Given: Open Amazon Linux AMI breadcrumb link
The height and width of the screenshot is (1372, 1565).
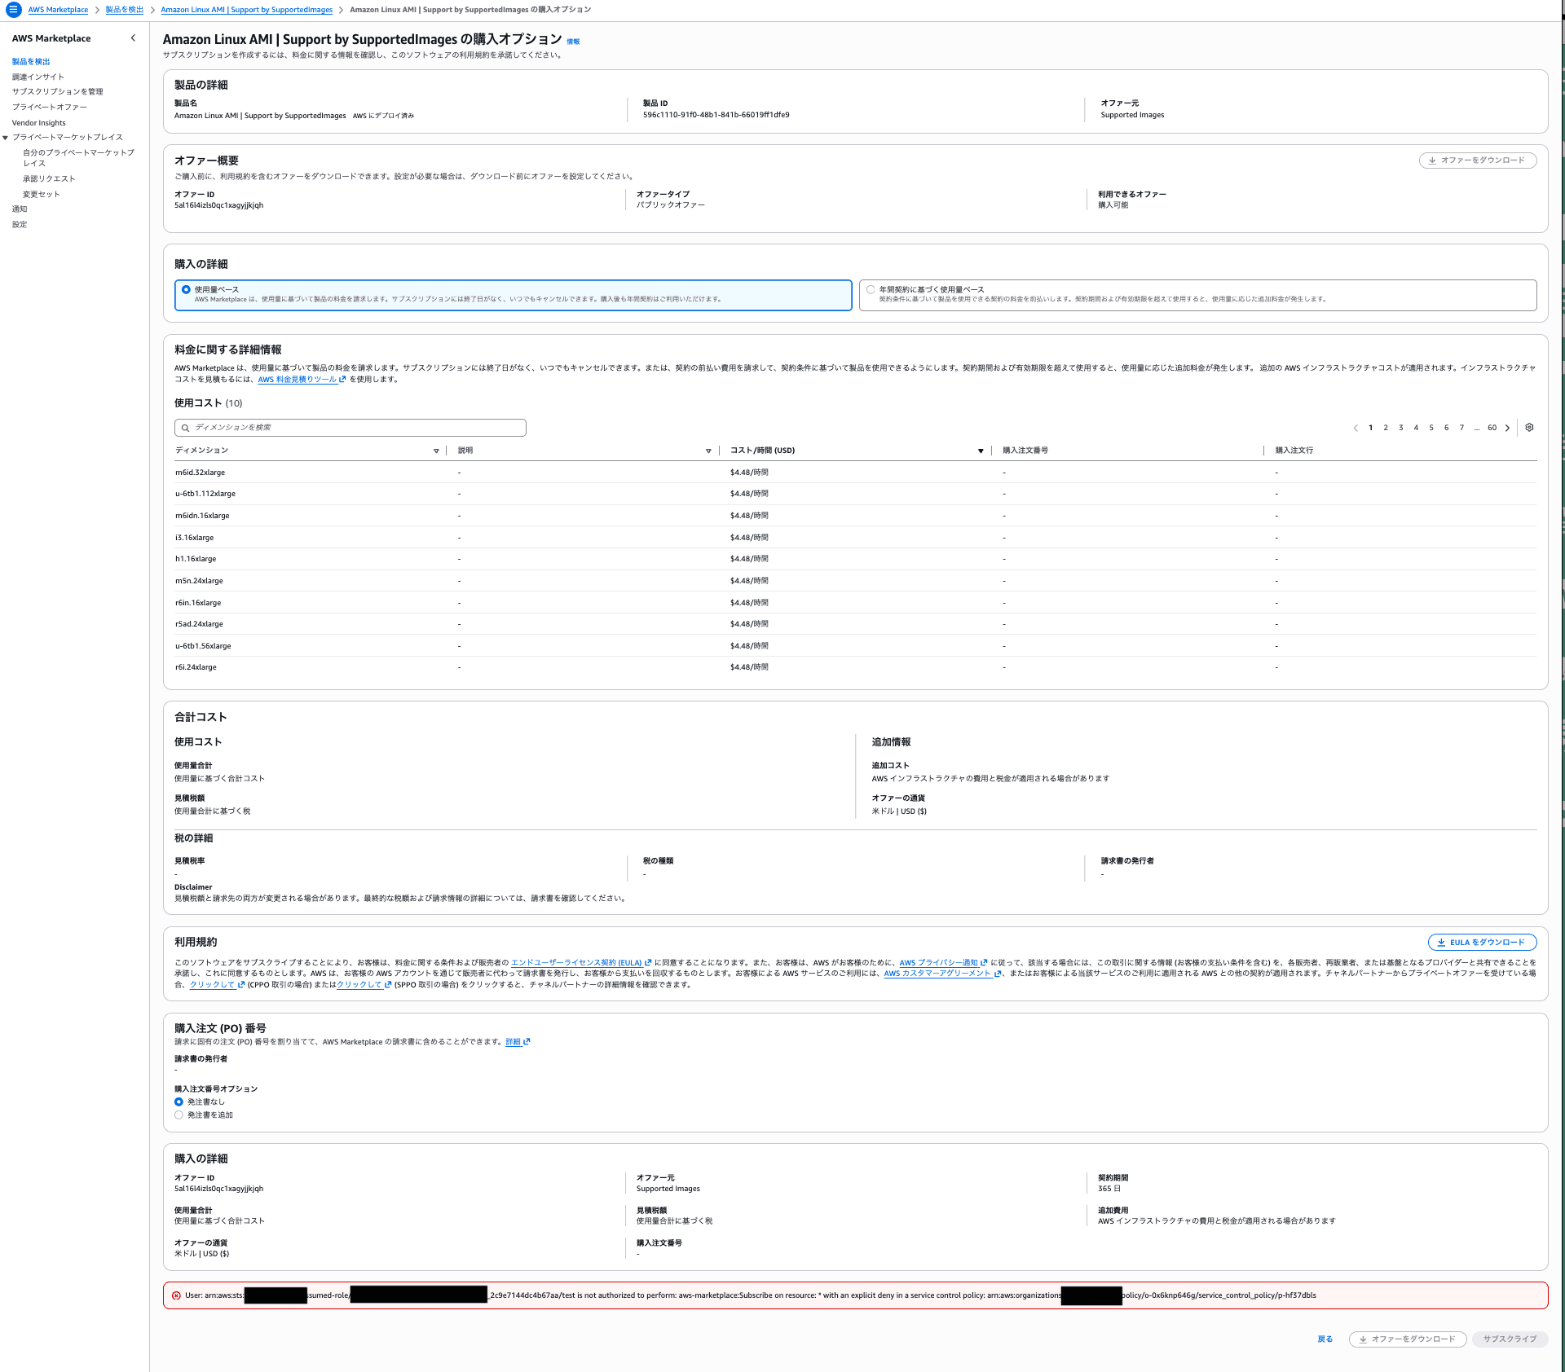Looking at the screenshot, I should pos(247,10).
